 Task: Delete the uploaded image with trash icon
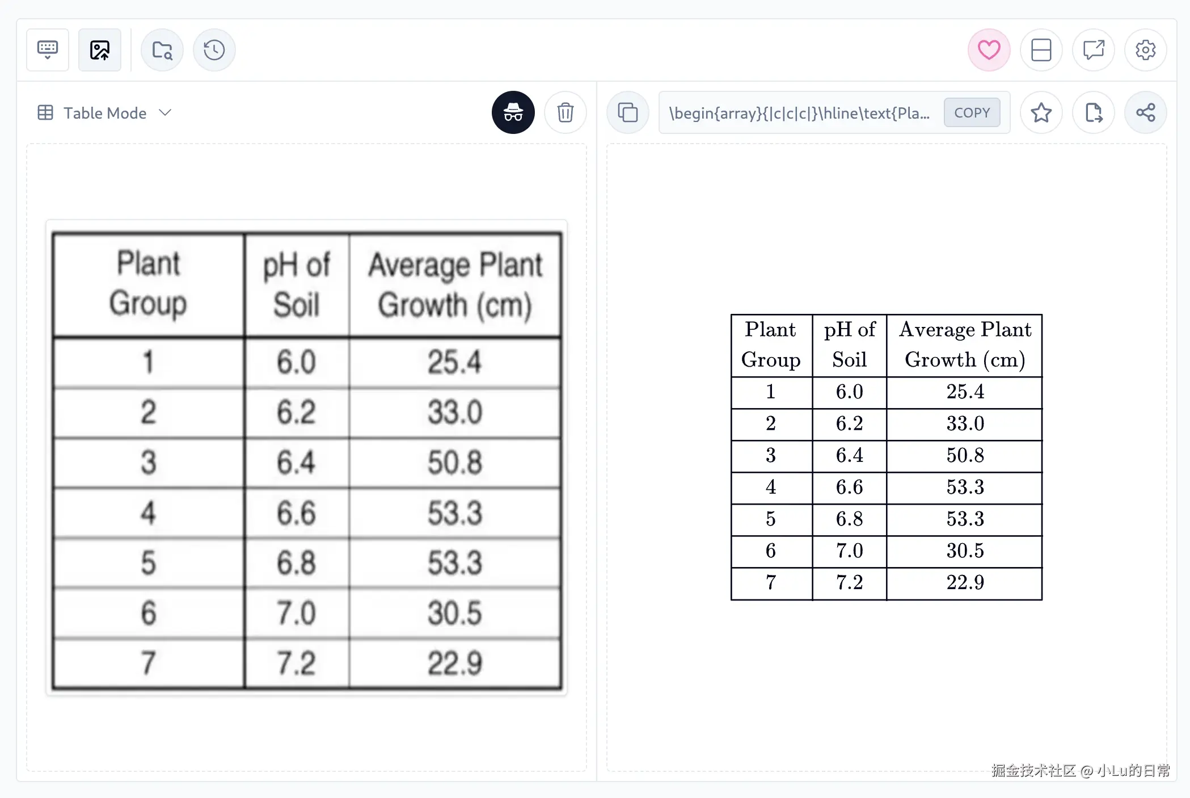pyautogui.click(x=565, y=112)
